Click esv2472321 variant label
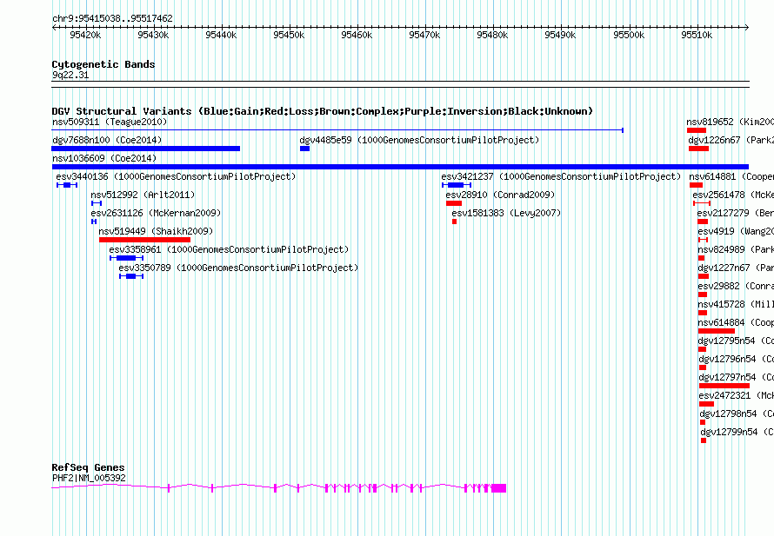Viewport: 774px width, 536px height. pos(737,395)
